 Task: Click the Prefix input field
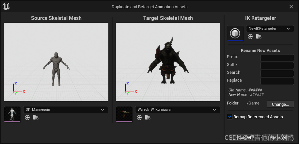pos(277,58)
